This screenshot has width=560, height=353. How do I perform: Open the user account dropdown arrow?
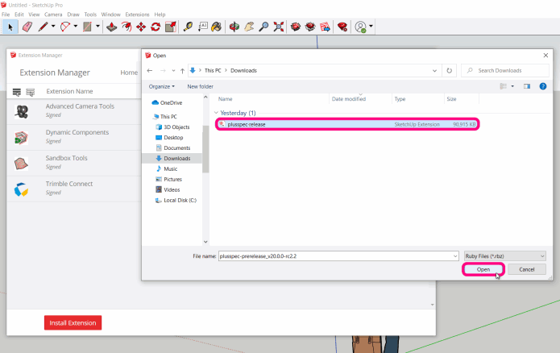[x=371, y=26]
